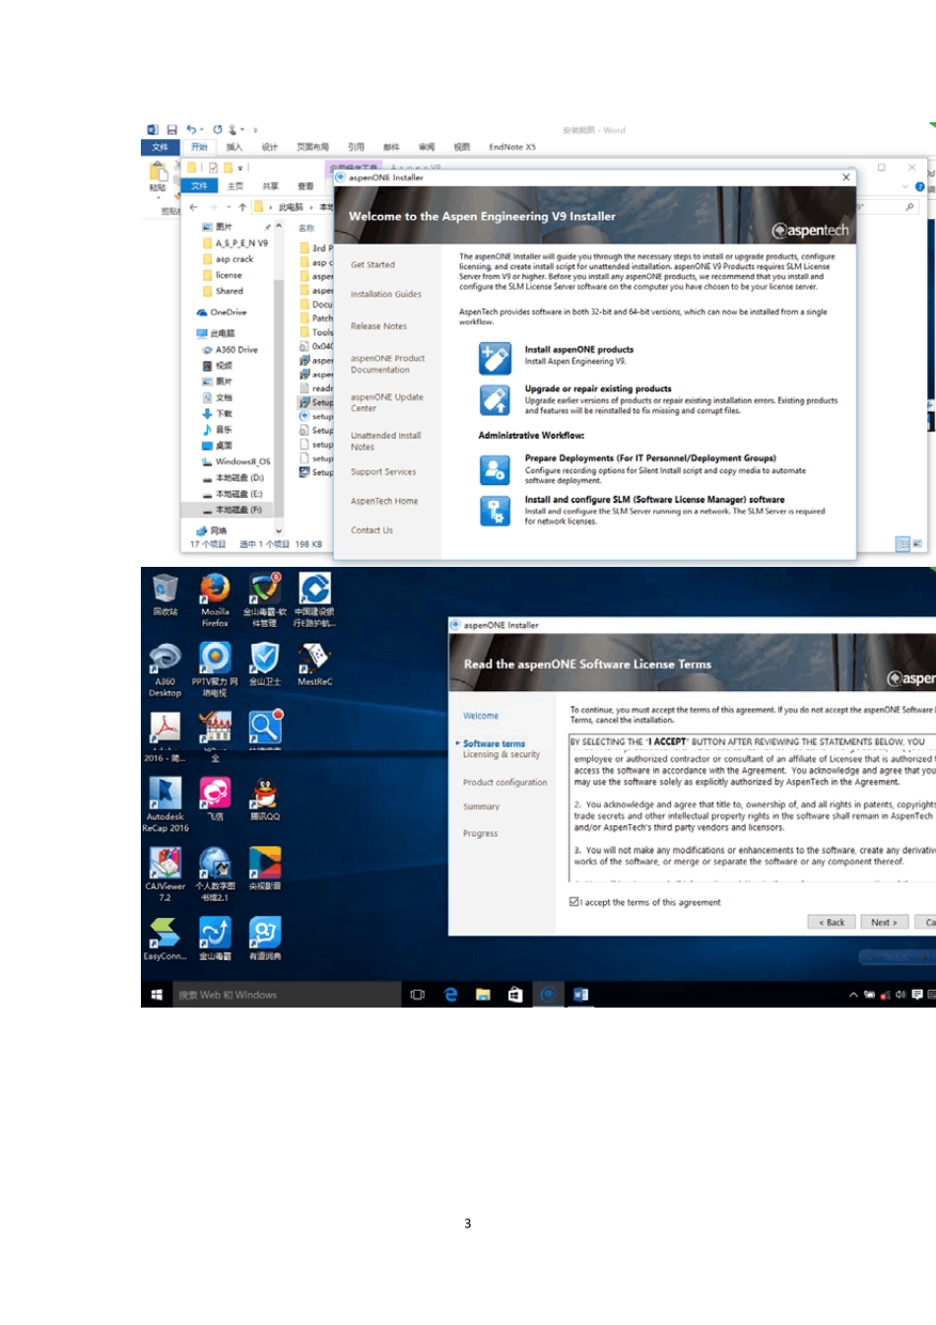Screen dimensions: 936x1325
Task: Open Autodesk ReCap 2016 desktop icon
Action: 165,794
